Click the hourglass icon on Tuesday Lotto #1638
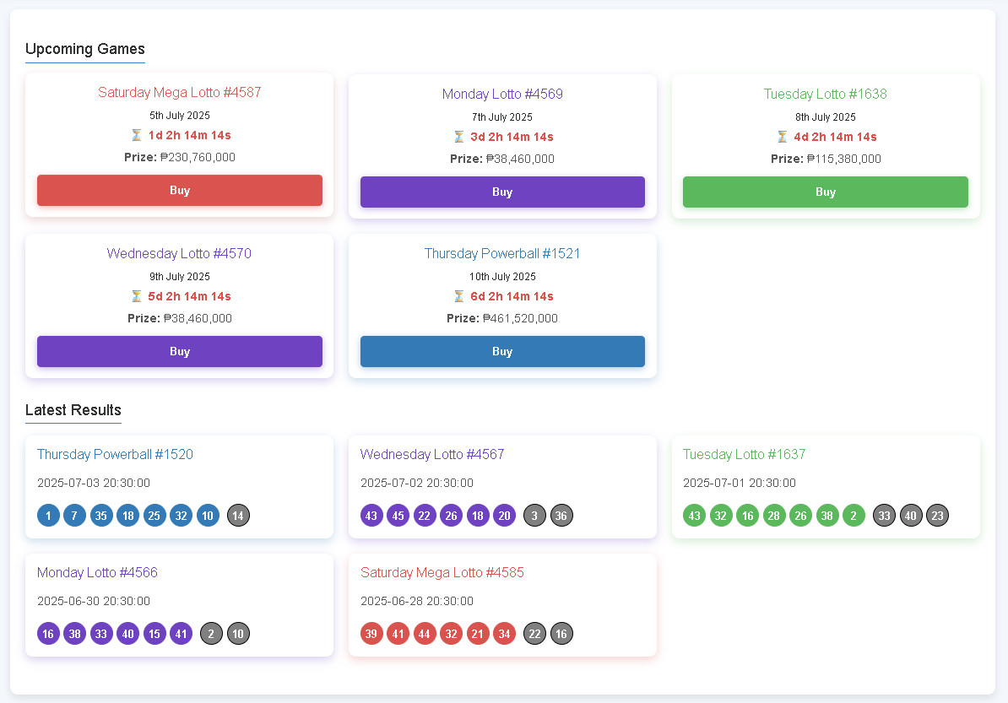 [782, 137]
